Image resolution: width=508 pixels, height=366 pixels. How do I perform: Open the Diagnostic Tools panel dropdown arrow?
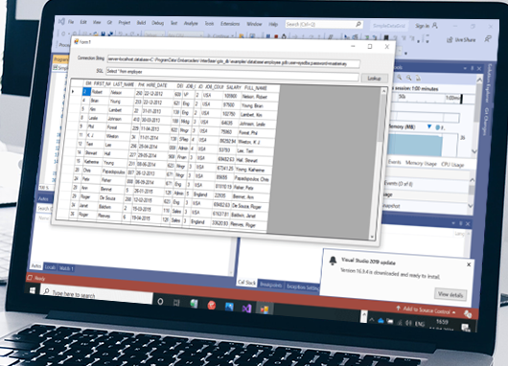pyautogui.click(x=465, y=68)
